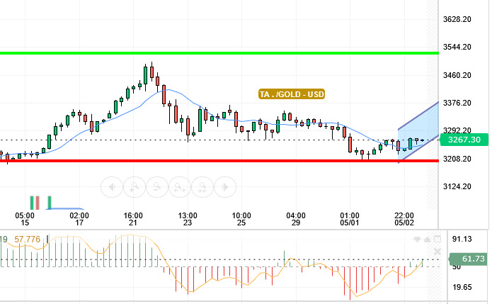Move indicator pane down with down arrow
The height and width of the screenshot is (304, 492).
click(417, 240)
